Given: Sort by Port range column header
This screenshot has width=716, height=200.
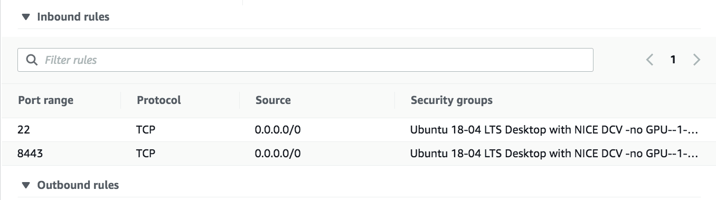Looking at the screenshot, I should click(46, 100).
